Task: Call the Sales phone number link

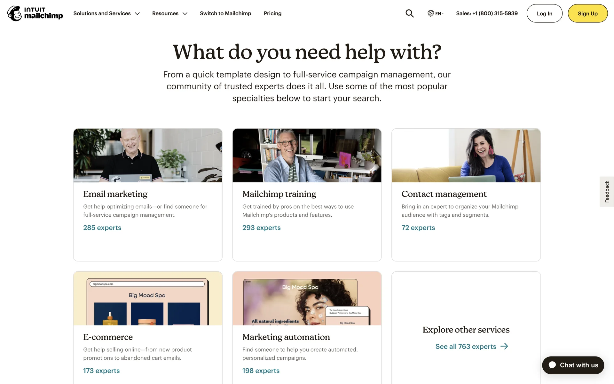Action: pos(487,13)
